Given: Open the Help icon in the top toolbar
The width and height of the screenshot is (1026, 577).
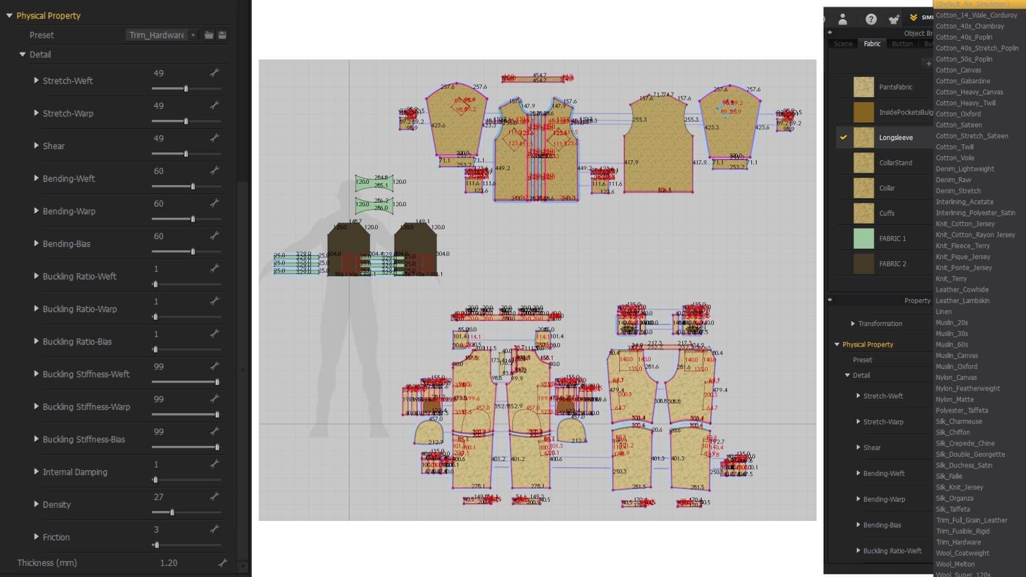Looking at the screenshot, I should point(871,19).
